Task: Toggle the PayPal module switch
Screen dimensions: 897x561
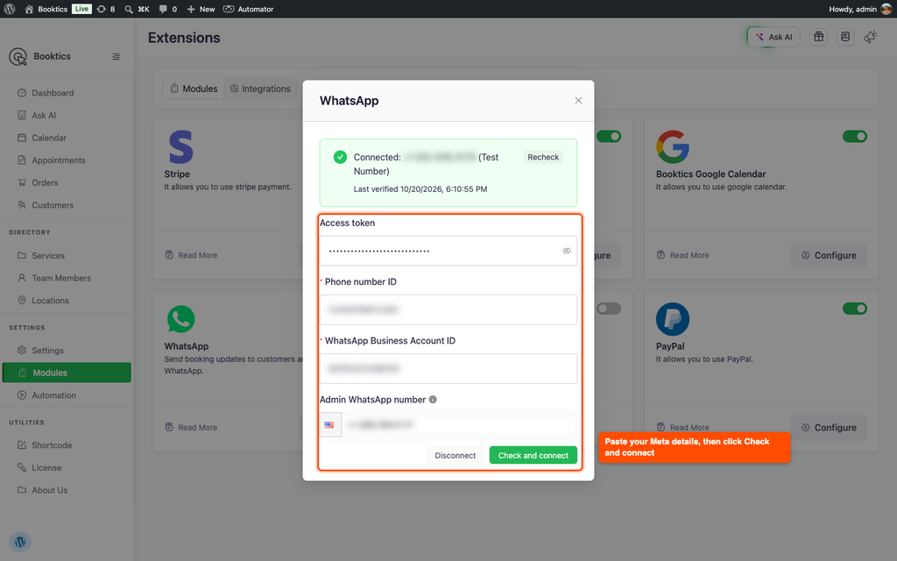Action: 855,309
